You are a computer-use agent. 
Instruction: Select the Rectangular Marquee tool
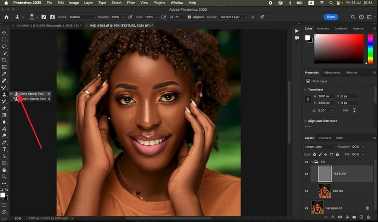(4, 39)
